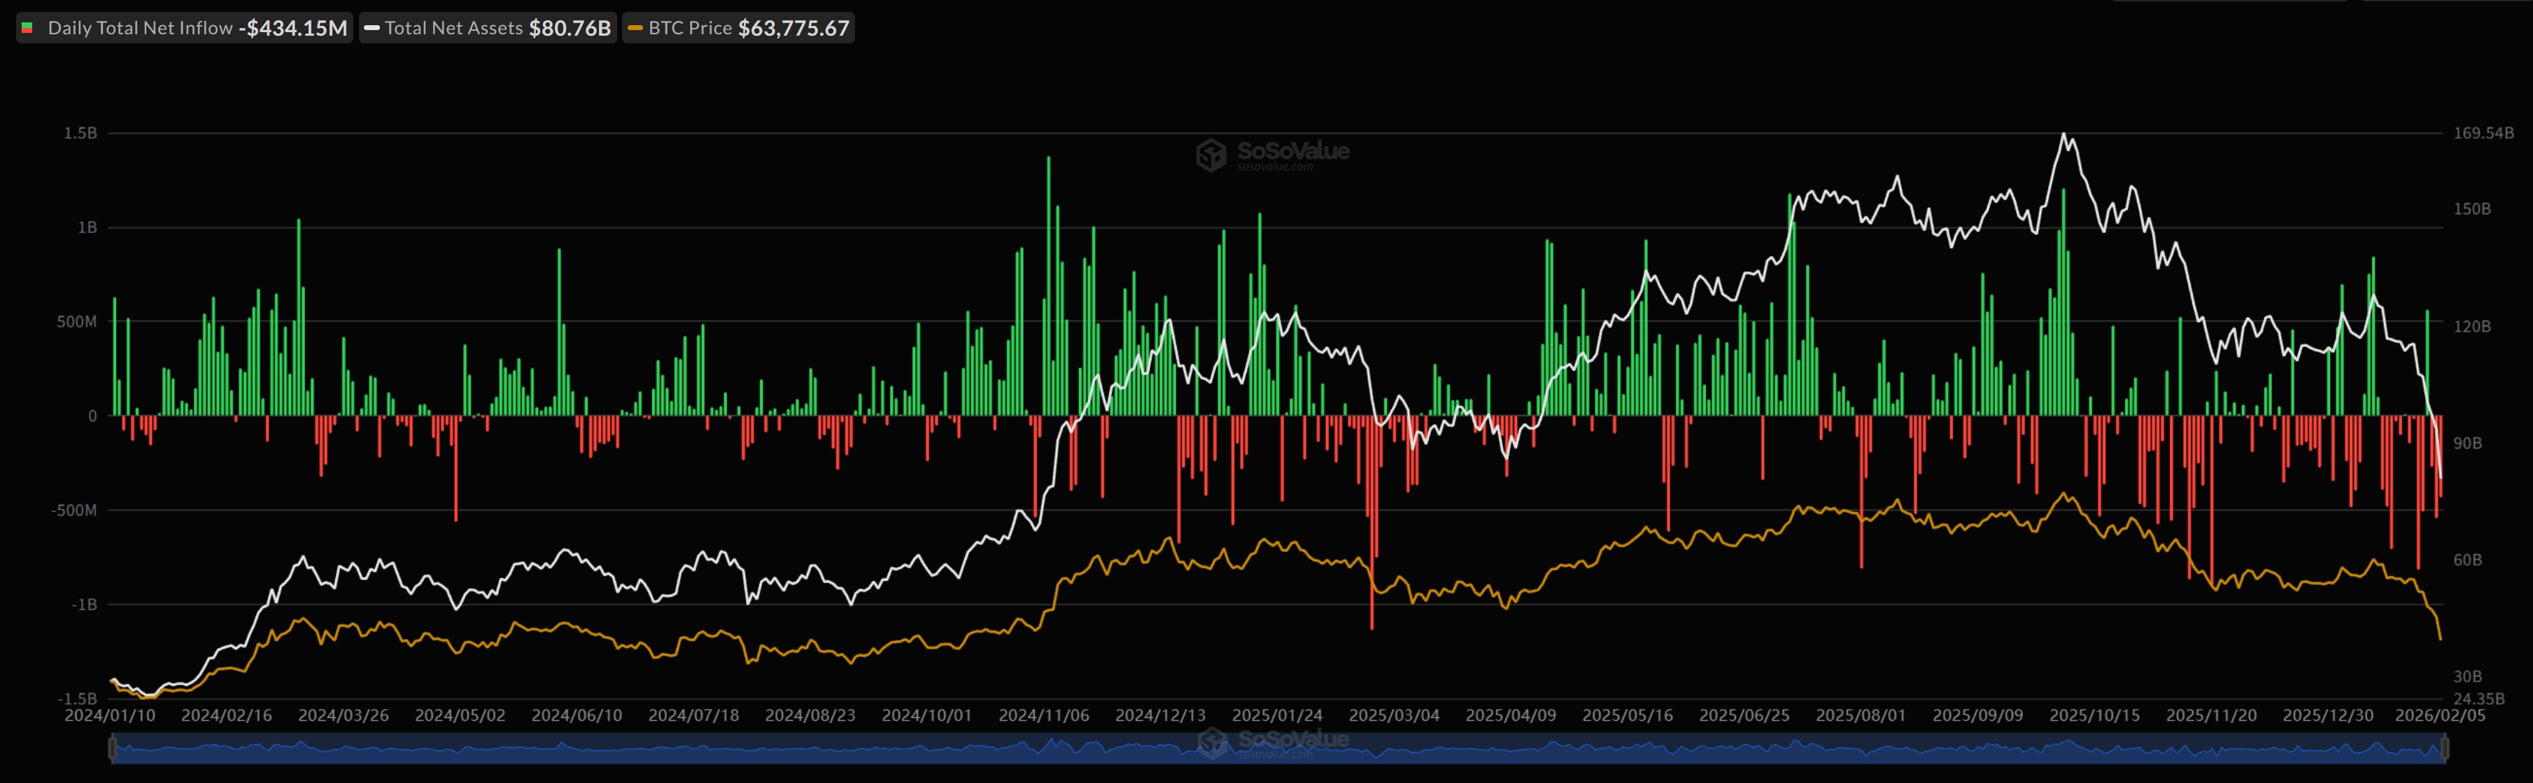2533x783 pixels.
Task: Toggle the Total Net Assets legend
Action: [453, 27]
